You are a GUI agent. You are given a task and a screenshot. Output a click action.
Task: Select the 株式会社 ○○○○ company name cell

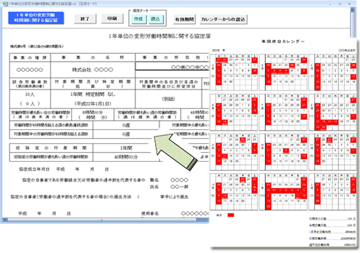tap(93, 70)
